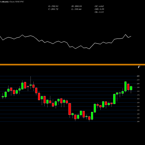Click the 129 price axis label

138,114
